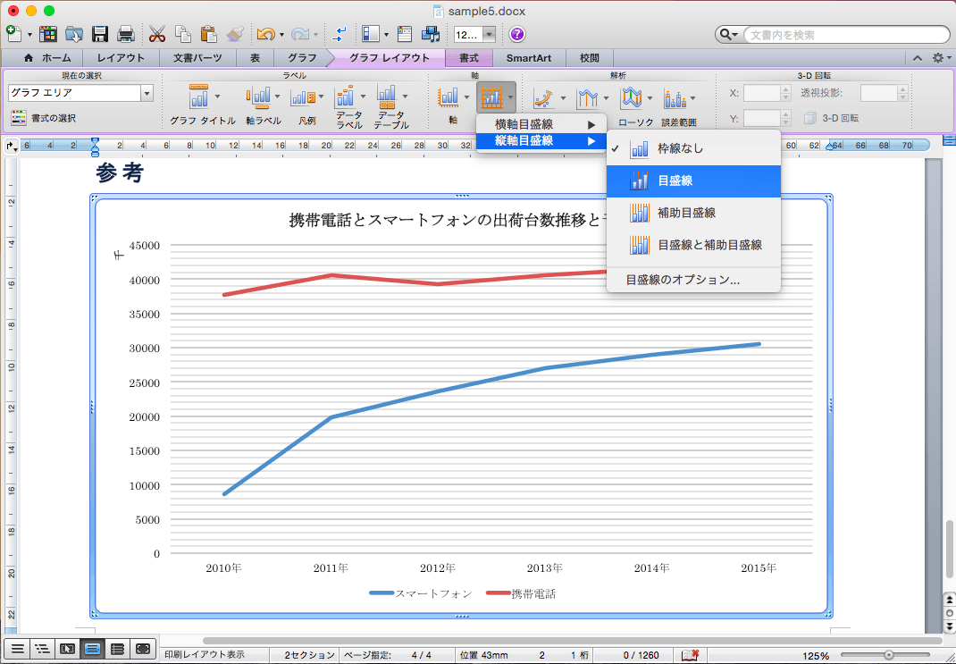
Task: Click the Copy icon
Action: [183, 34]
